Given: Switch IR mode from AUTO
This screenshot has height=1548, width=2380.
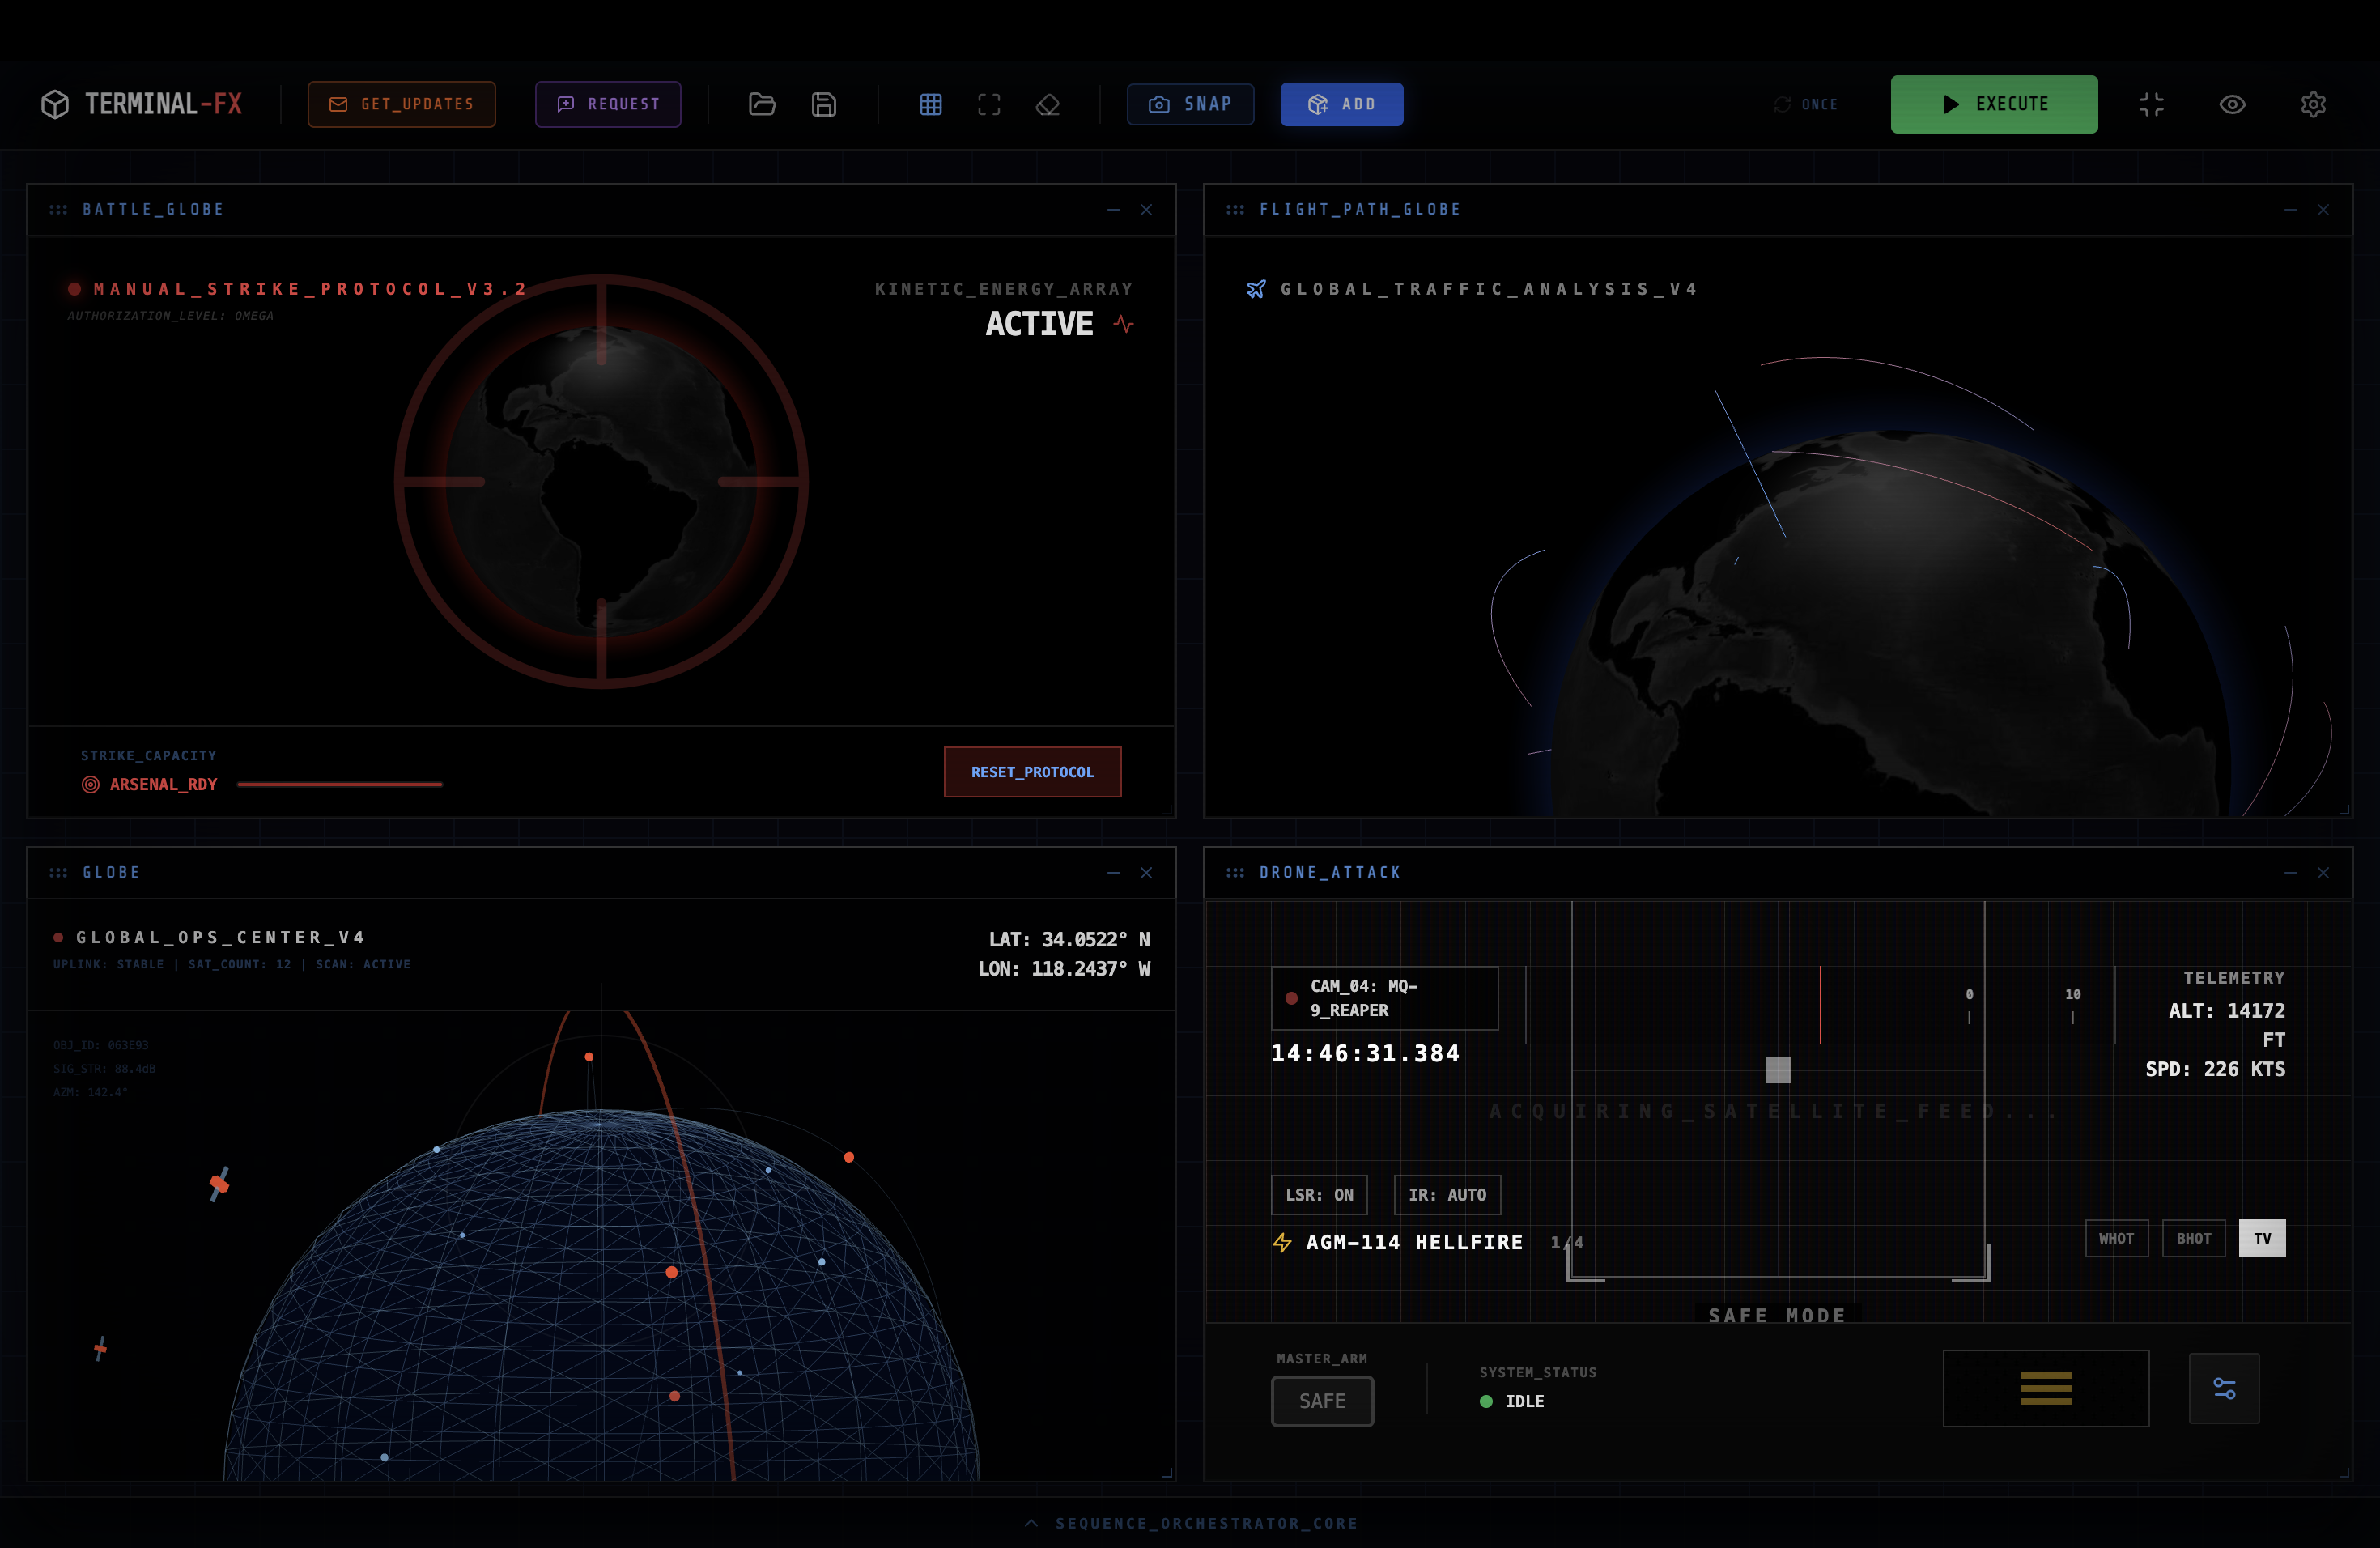Looking at the screenshot, I should pos(1446,1194).
